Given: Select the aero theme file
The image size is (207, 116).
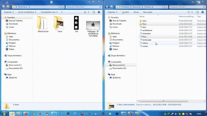Looking at the screenshot, I should tap(172, 27).
